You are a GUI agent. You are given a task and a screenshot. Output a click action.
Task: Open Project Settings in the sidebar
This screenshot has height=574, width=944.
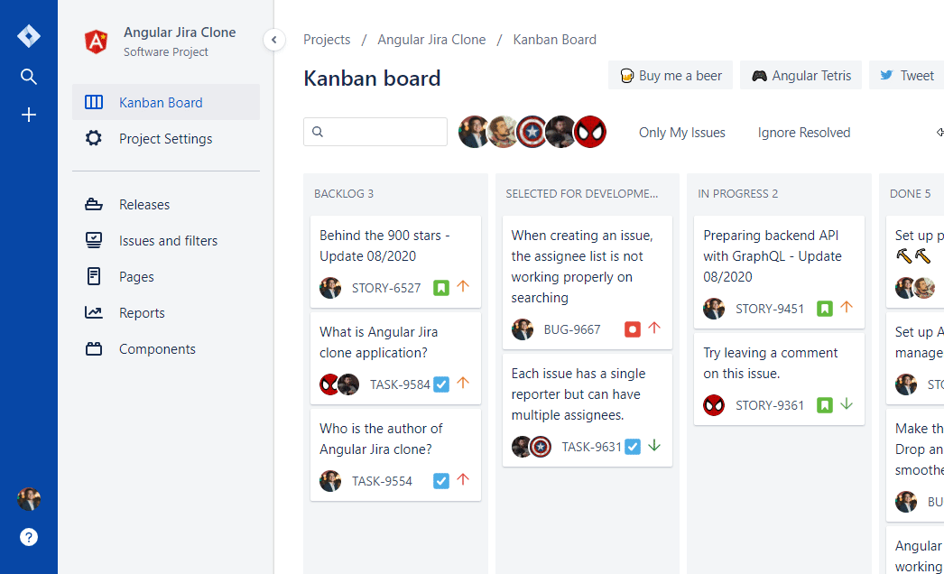pyautogui.click(x=166, y=138)
